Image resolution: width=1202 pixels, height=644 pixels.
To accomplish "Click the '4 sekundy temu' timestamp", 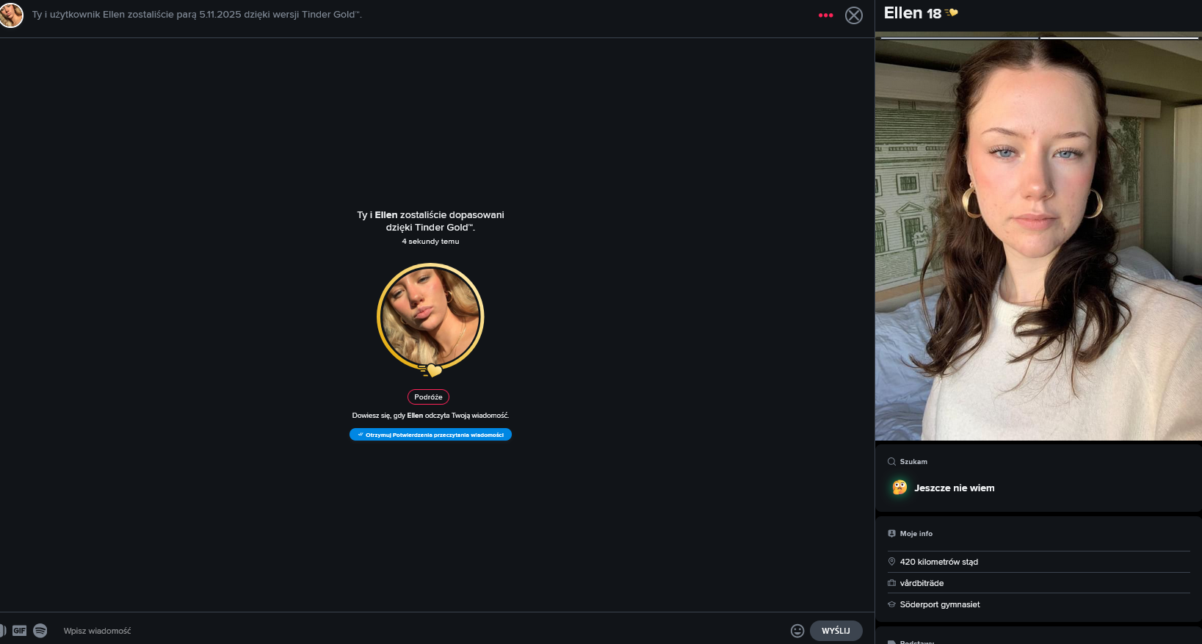I will coord(430,242).
